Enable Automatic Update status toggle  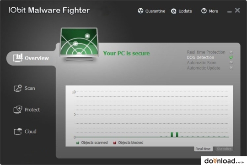231,68
